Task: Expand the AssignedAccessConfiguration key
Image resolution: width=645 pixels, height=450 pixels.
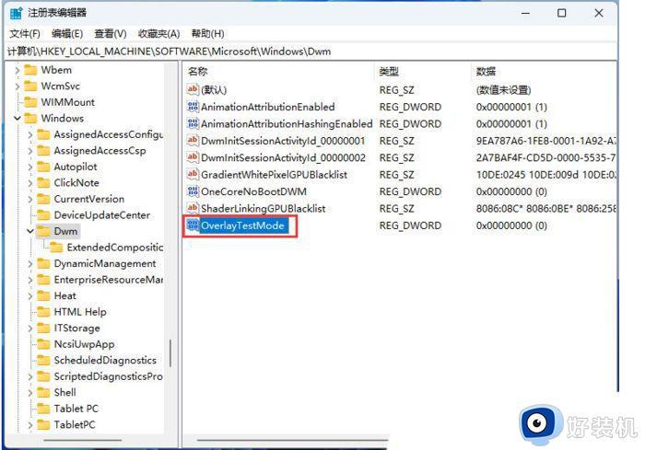Action: click(30, 134)
